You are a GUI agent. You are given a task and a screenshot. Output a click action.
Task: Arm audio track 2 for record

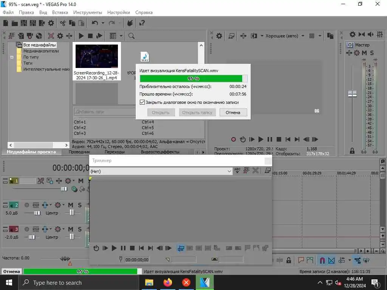coord(27,205)
